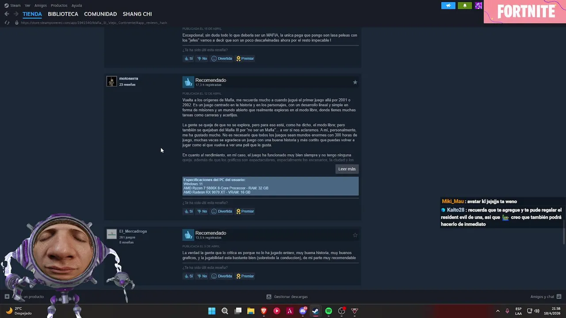
Task: Open File Explorer from the taskbar
Action: [x=251, y=311]
